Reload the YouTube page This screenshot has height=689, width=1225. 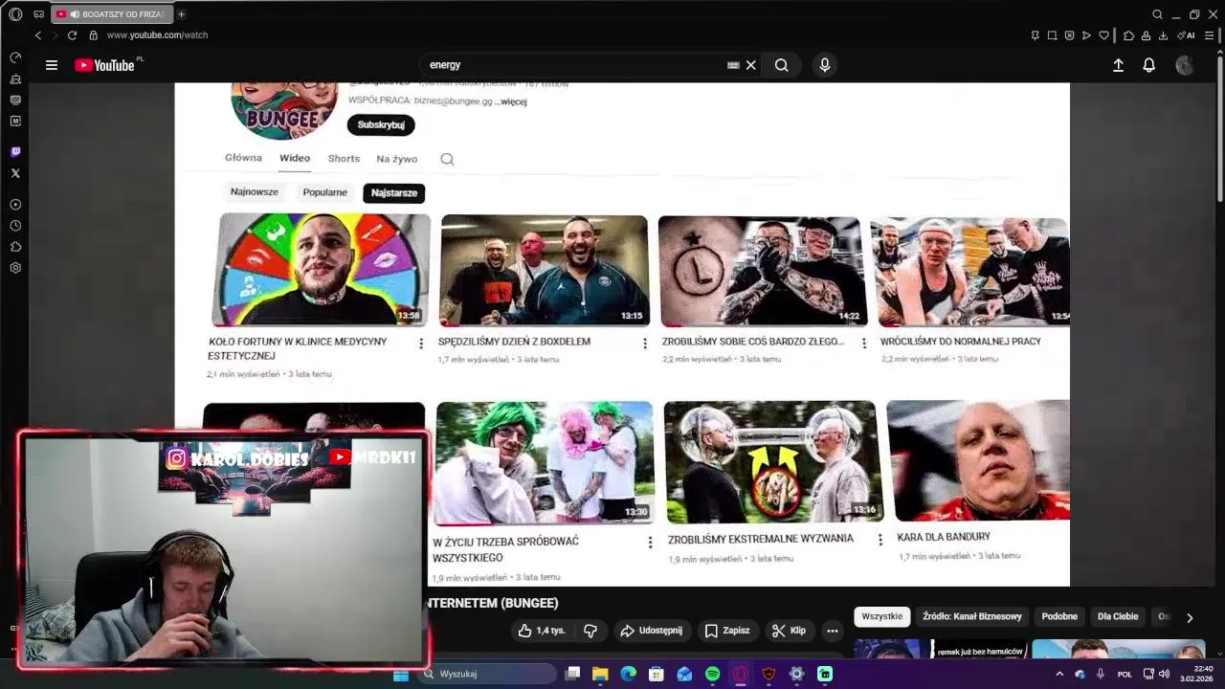pyautogui.click(x=72, y=35)
